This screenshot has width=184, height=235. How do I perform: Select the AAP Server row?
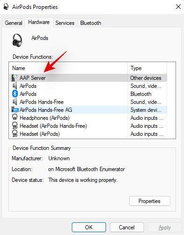pyautogui.click(x=88, y=78)
